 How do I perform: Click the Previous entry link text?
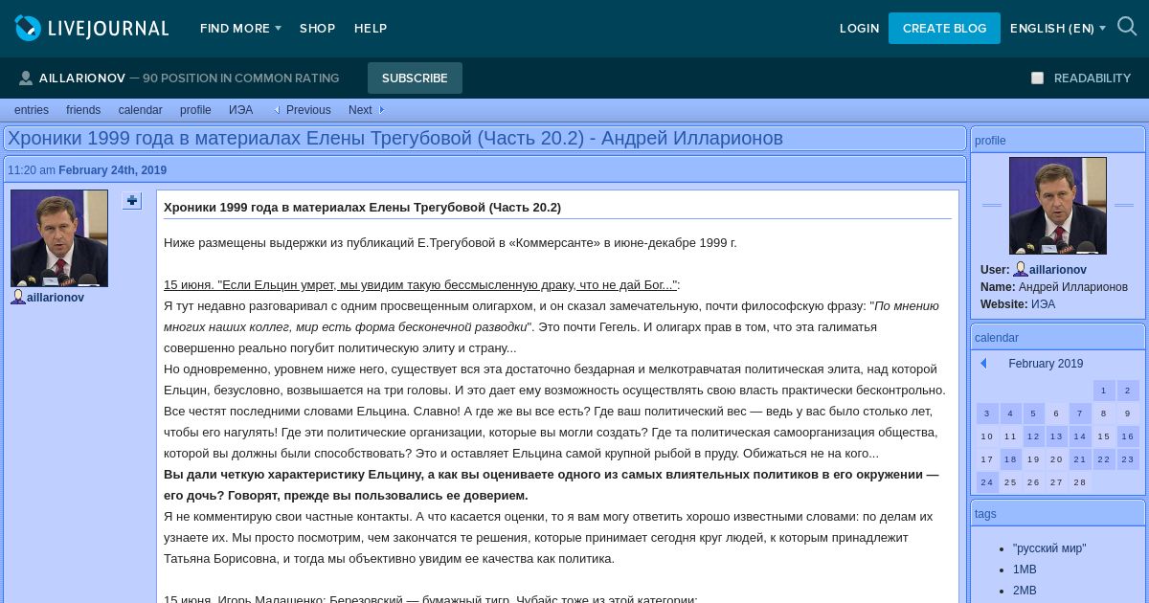point(308,110)
